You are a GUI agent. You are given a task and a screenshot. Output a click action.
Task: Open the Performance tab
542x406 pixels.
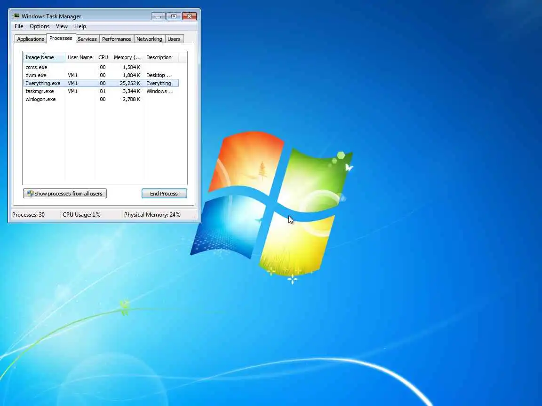[117, 39]
